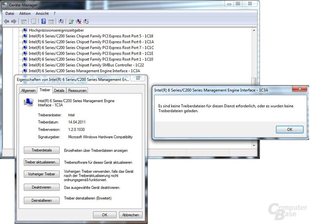This screenshot has height=224, width=311.
Task: Click the show/hide action pane toolbar icon
Action: 51,21
